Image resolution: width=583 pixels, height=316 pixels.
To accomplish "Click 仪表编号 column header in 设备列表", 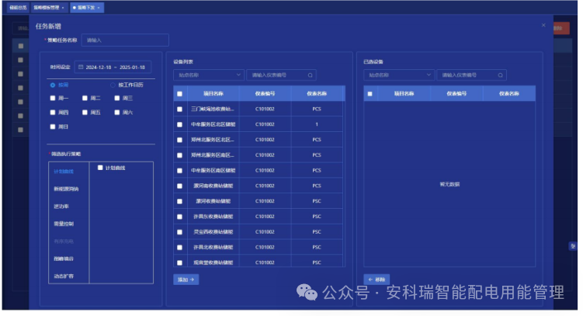I will coord(265,94).
